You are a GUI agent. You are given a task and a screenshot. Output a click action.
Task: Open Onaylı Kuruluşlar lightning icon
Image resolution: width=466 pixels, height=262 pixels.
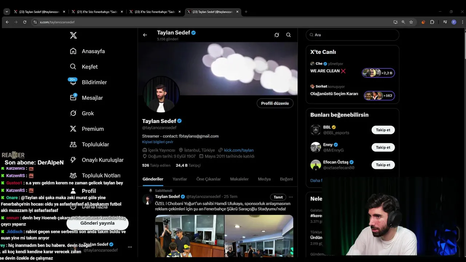pos(73,160)
